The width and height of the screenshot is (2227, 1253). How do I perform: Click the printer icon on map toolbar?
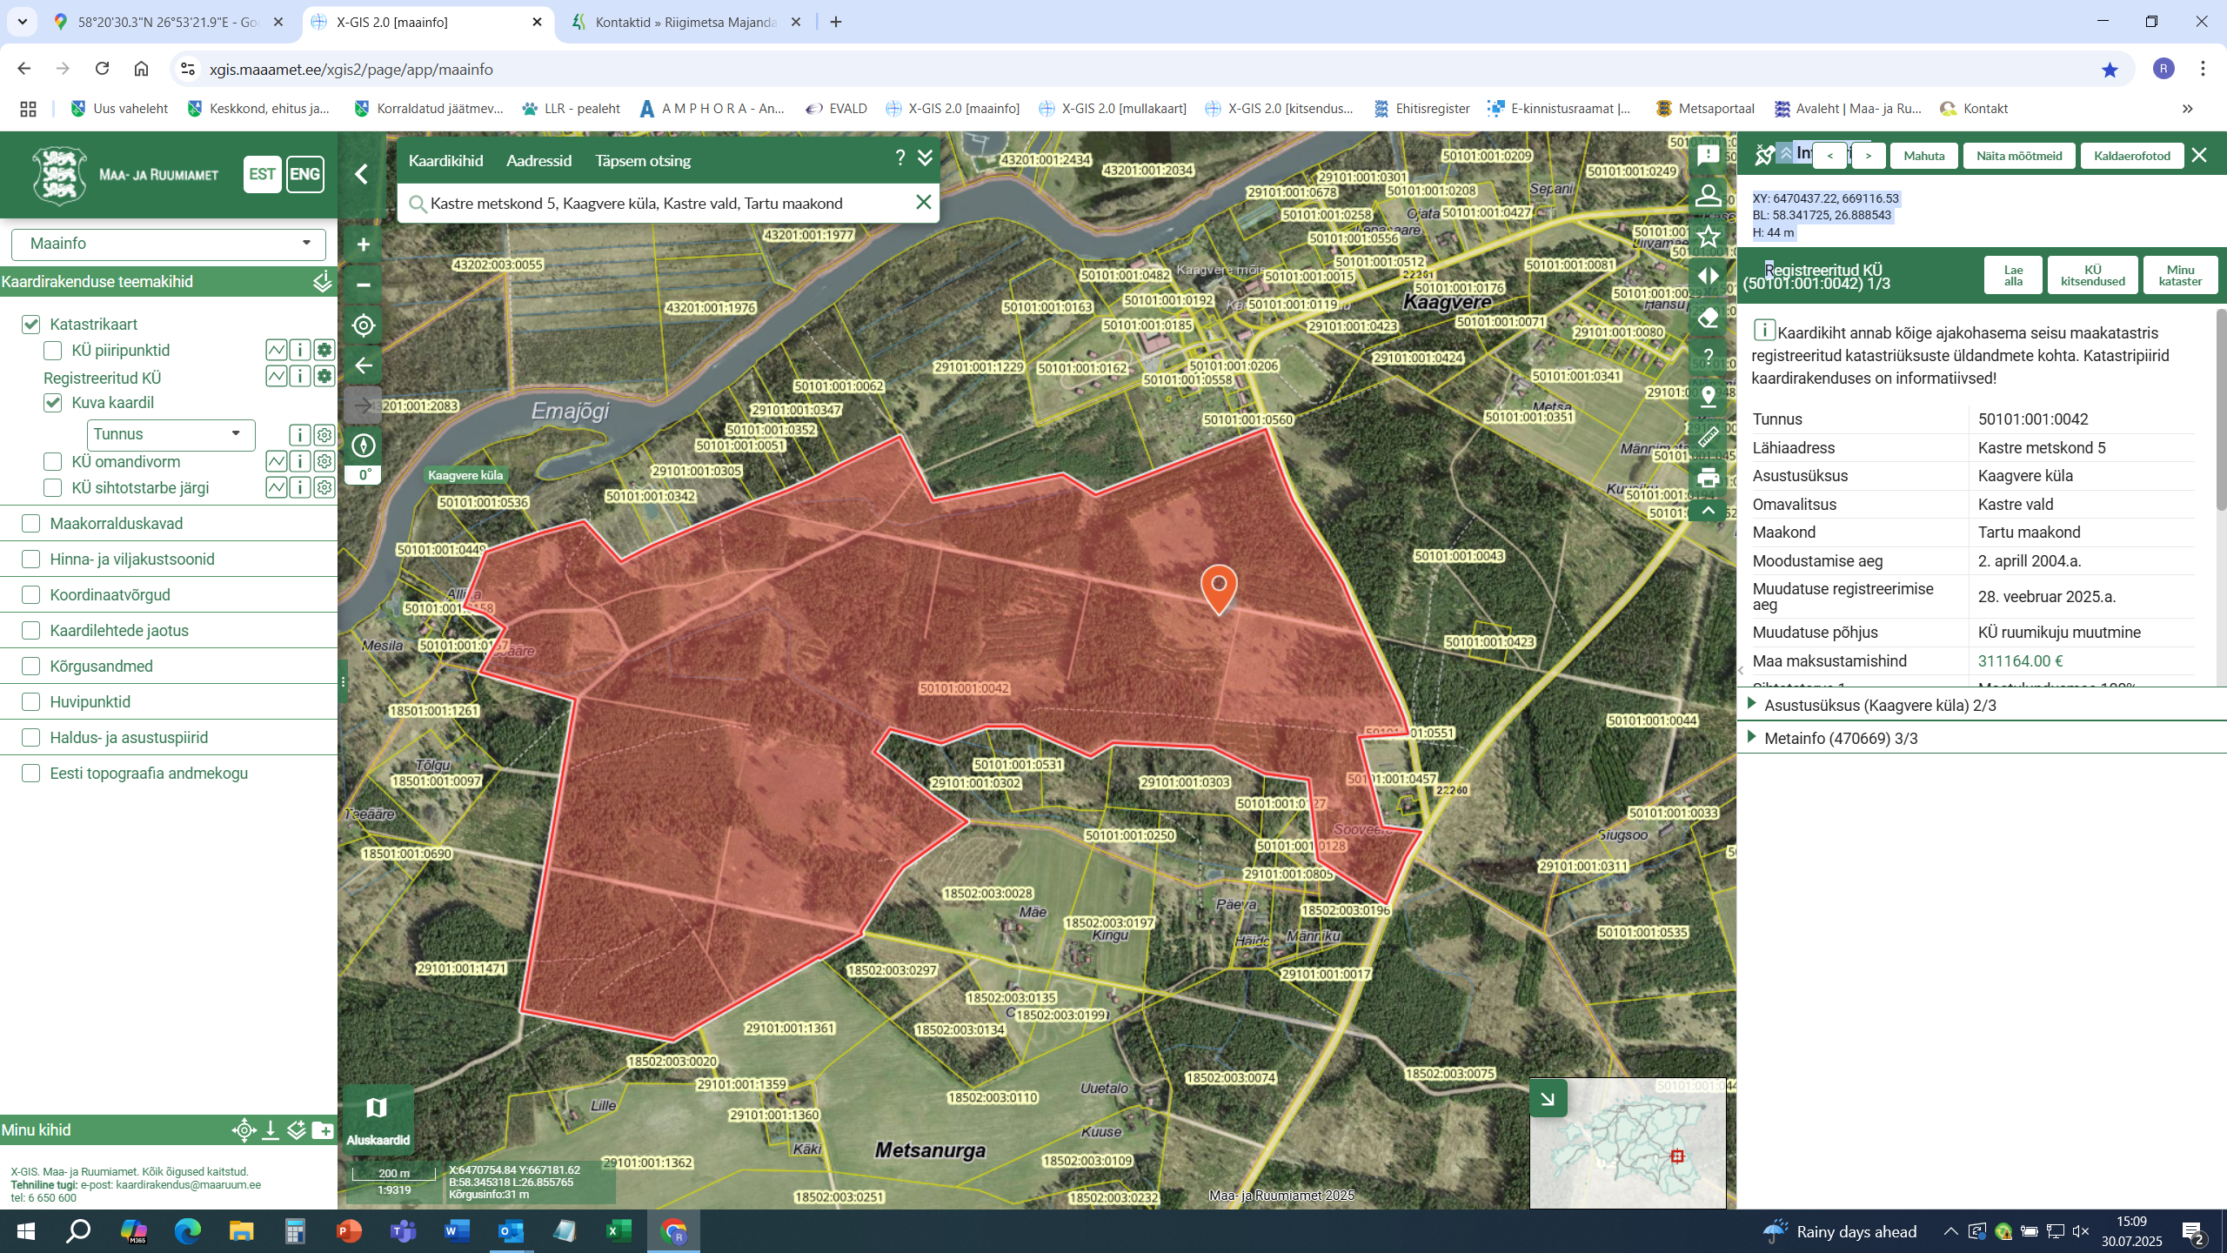(1708, 478)
